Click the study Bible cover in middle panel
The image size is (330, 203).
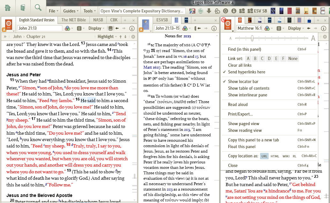[x=146, y=25]
